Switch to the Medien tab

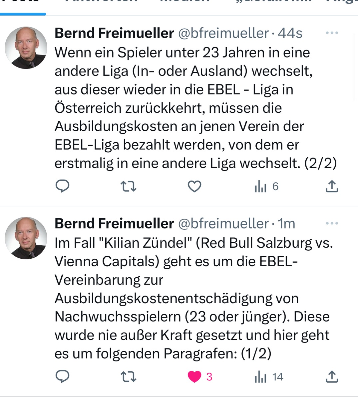[185, 2]
